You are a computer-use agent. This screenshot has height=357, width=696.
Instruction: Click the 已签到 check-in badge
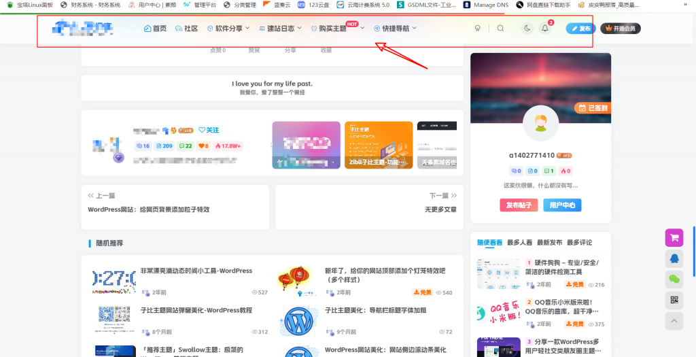[x=593, y=107]
